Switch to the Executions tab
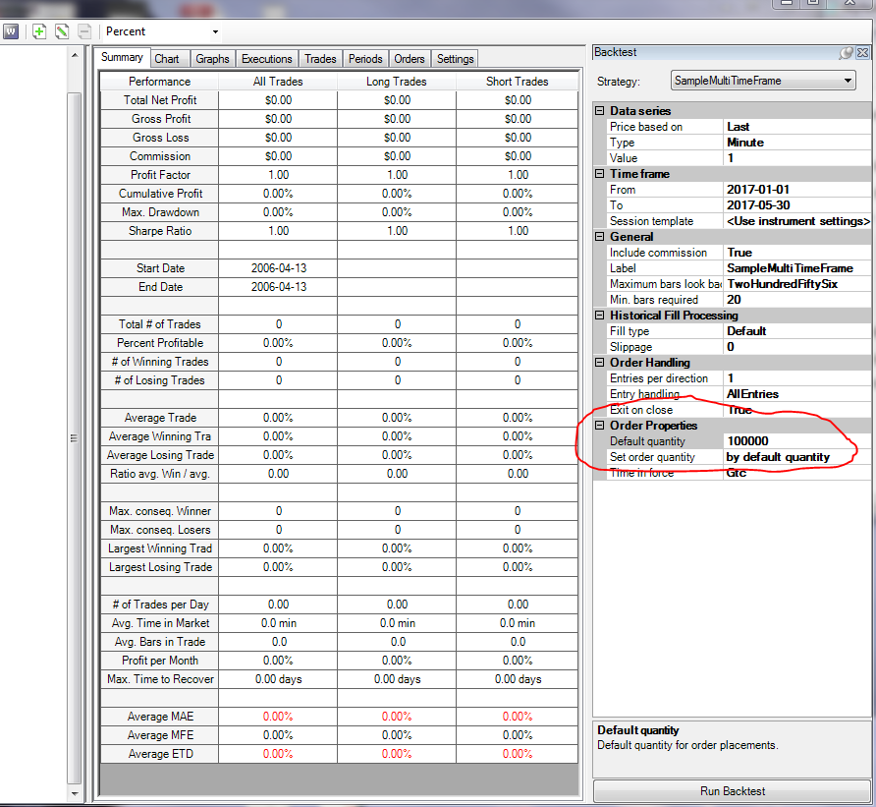This screenshot has height=807, width=876. click(x=266, y=59)
